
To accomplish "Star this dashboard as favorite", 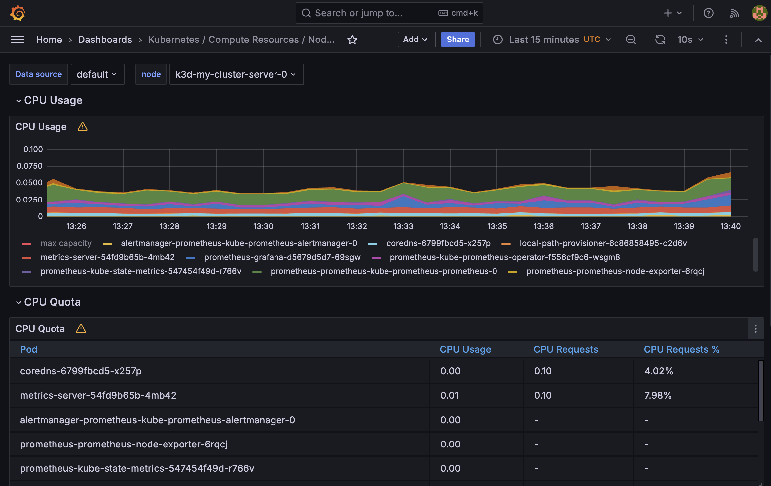I will [352, 40].
